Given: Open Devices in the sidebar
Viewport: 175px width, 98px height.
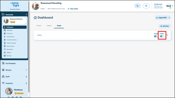Looking at the screenshot, I should [9, 56].
